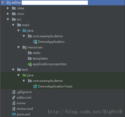Collapse the editor project root
125x117 pixels.
point(2,3)
